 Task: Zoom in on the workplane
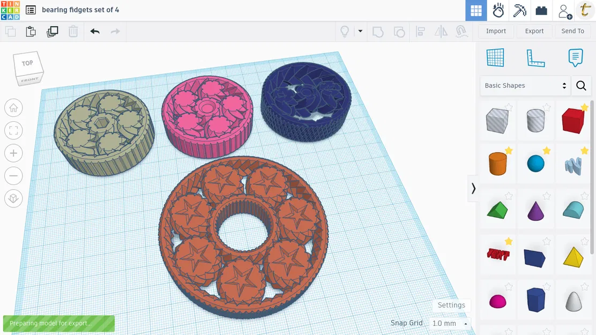(x=13, y=153)
